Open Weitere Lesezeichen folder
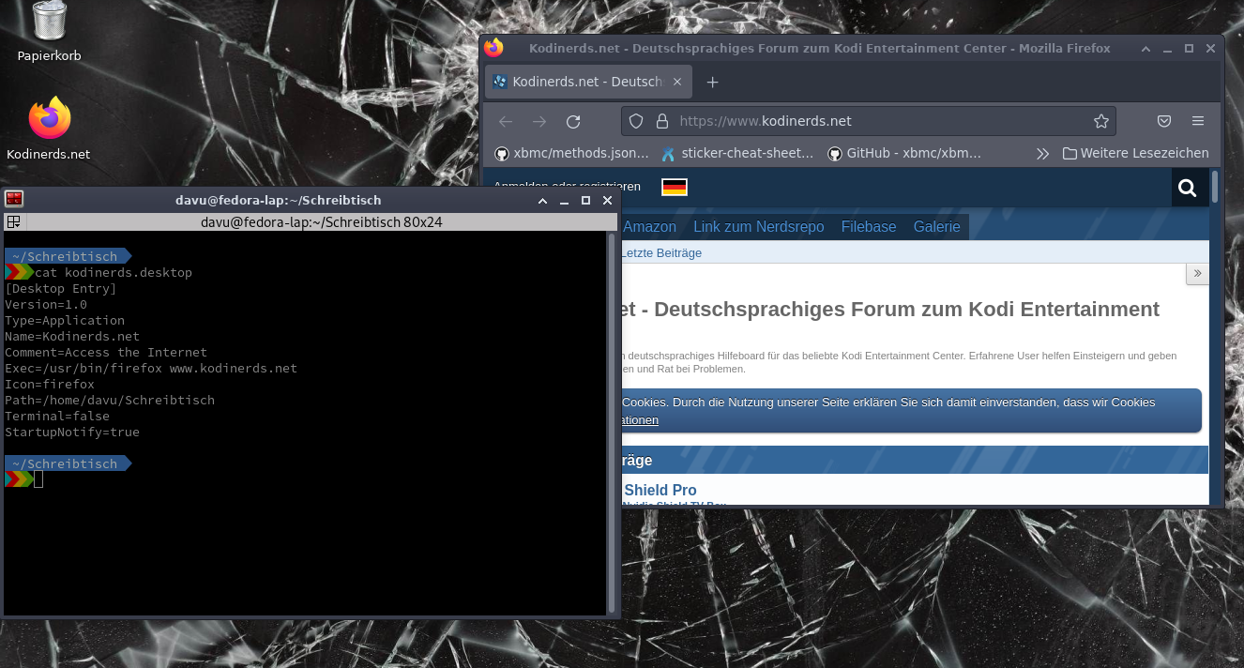The height and width of the screenshot is (668, 1244). click(x=1135, y=153)
